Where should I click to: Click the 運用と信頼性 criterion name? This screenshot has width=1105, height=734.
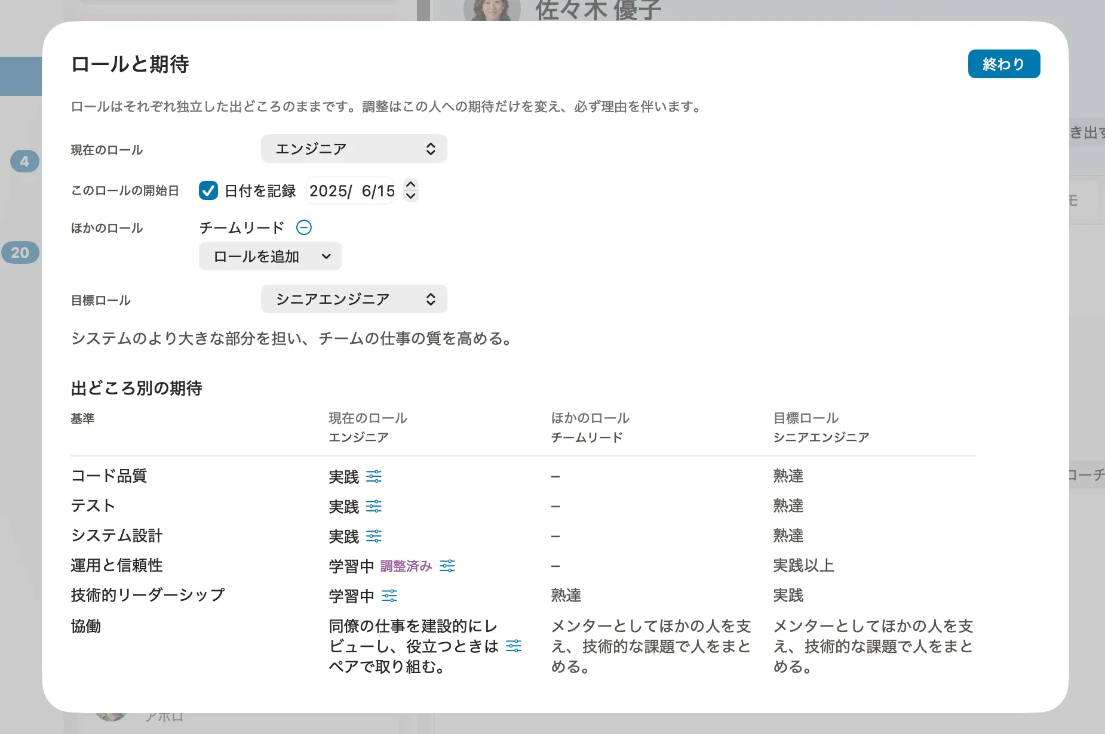coord(116,565)
